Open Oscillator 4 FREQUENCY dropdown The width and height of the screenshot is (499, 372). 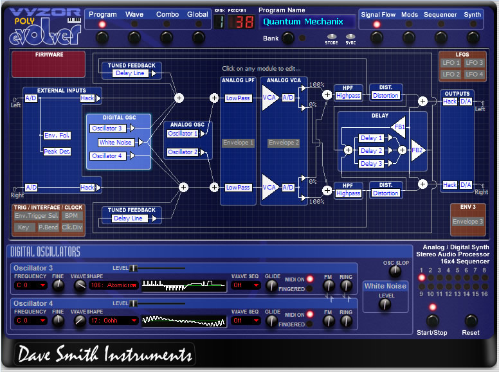pyautogui.click(x=31, y=321)
